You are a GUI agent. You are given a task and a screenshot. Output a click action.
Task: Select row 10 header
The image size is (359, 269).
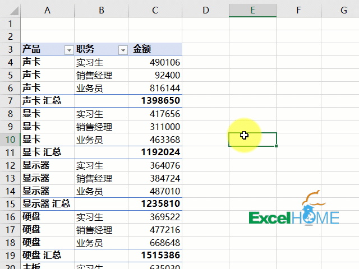tap(10, 140)
